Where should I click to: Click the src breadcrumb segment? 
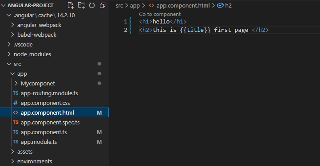(119, 6)
